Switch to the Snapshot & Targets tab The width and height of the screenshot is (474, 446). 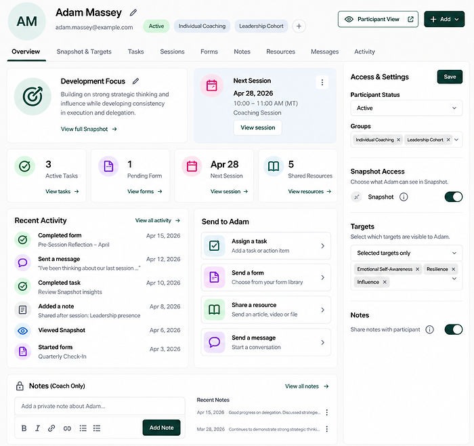pos(84,52)
